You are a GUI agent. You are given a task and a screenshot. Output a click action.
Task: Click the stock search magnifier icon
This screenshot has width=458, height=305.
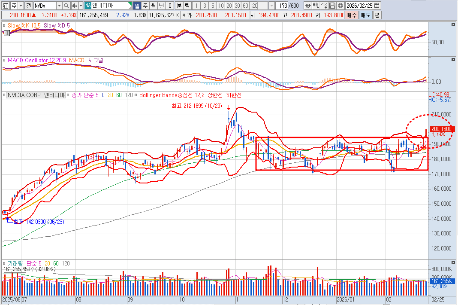(x=66, y=6)
